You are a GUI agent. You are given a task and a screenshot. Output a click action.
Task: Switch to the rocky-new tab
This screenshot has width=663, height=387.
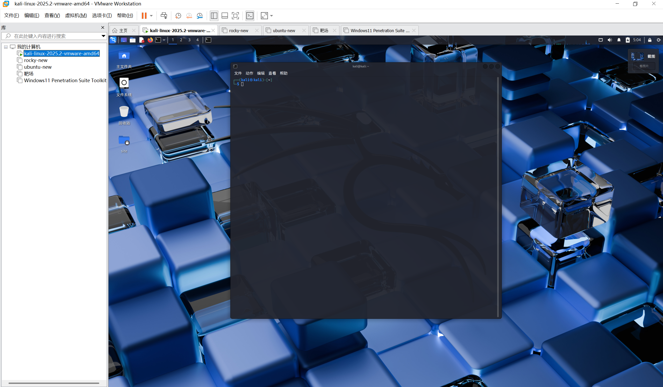click(x=239, y=31)
